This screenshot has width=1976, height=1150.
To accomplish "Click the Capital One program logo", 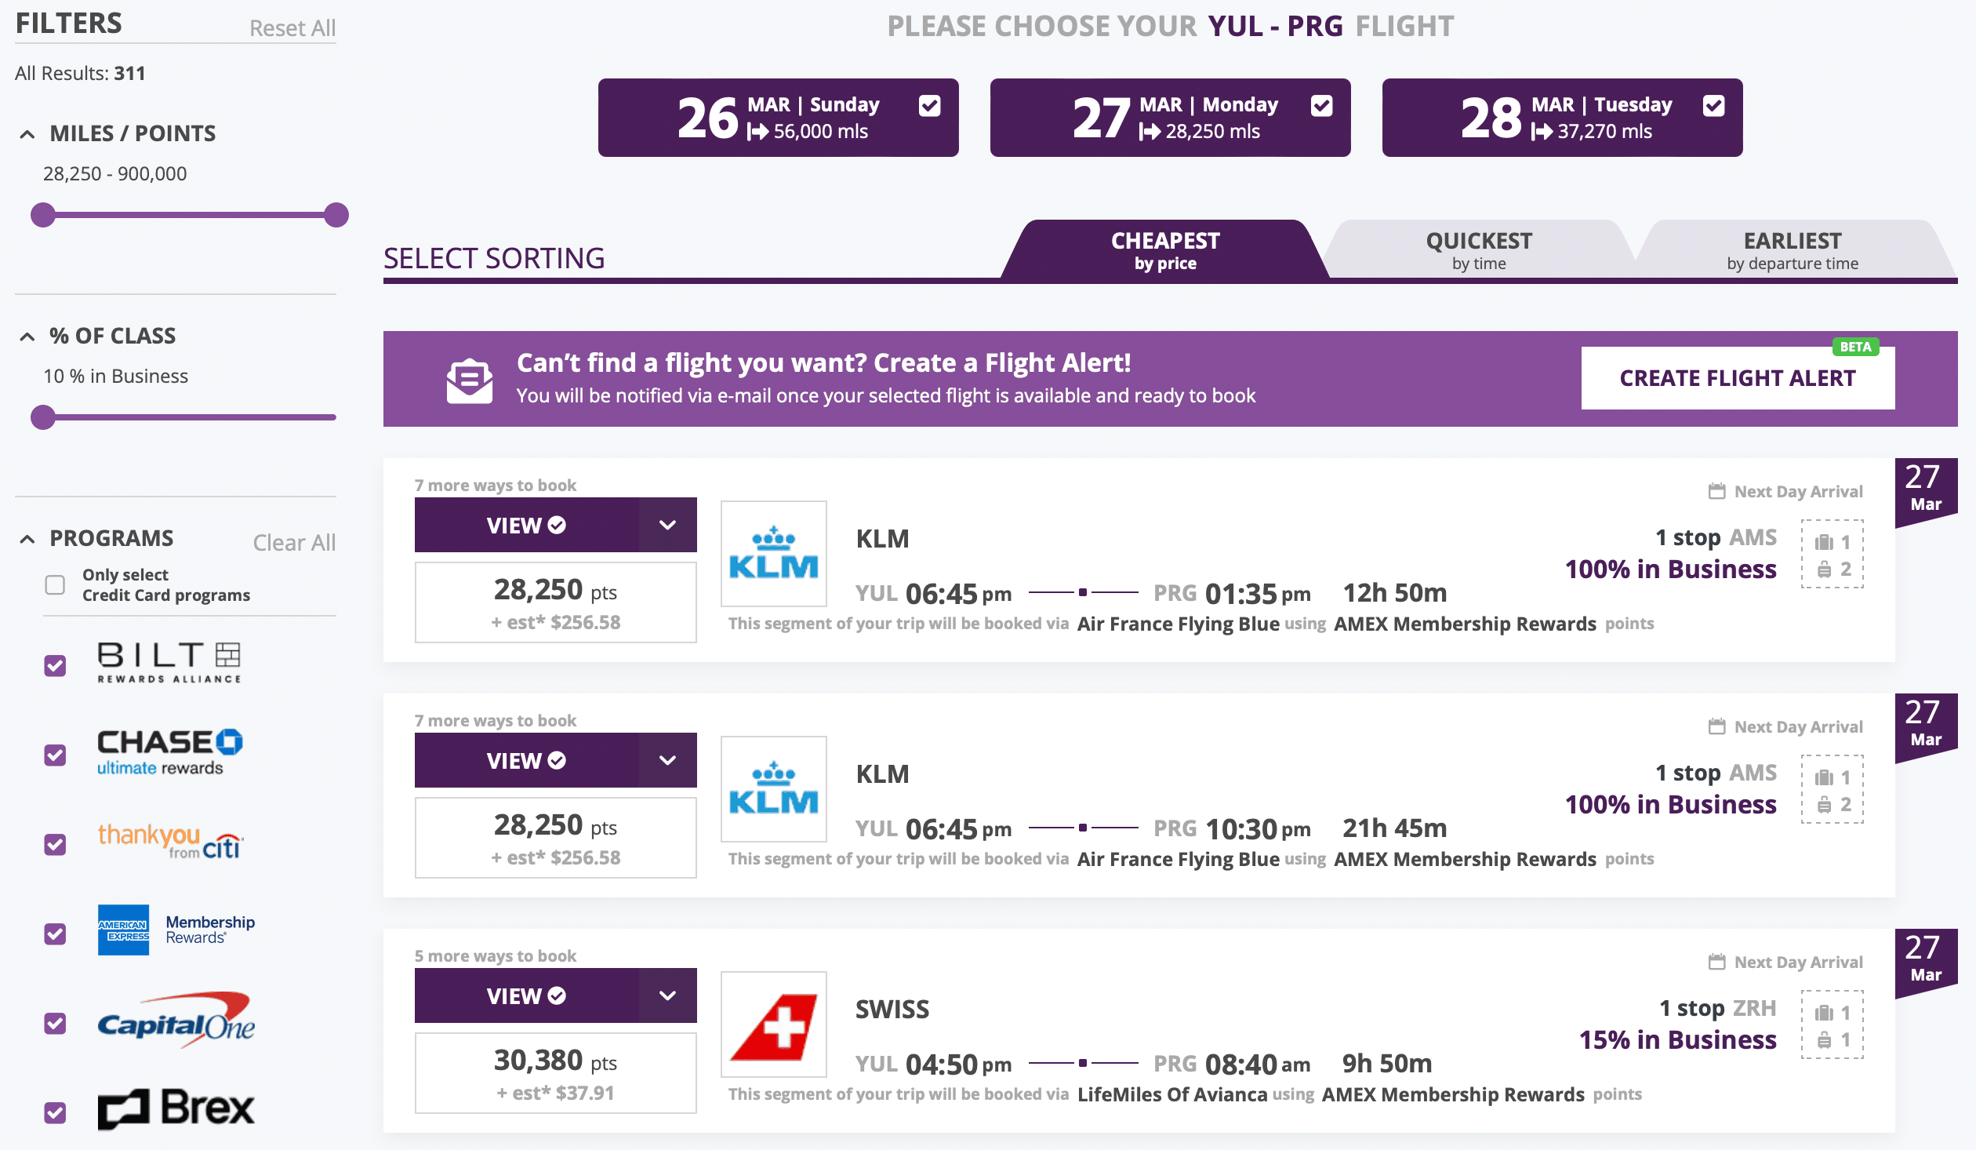I will 176,1022.
